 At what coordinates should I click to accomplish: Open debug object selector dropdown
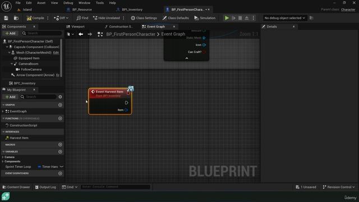coord(284,18)
